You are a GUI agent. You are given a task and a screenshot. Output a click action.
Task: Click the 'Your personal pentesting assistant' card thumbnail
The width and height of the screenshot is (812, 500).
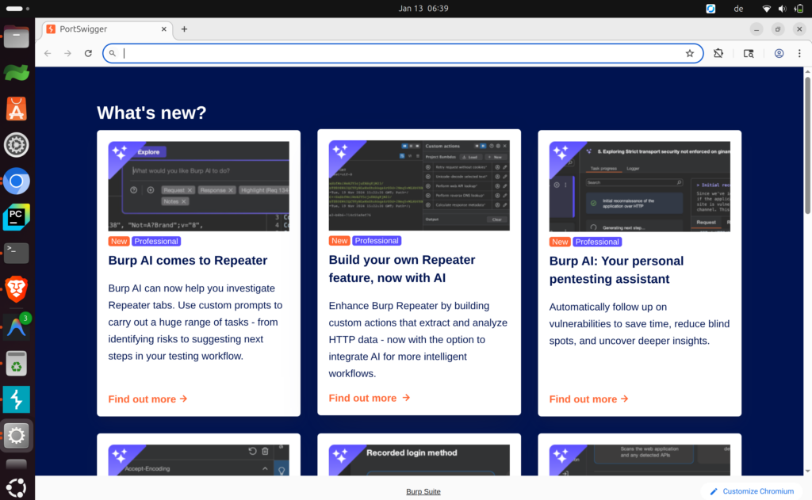639,186
